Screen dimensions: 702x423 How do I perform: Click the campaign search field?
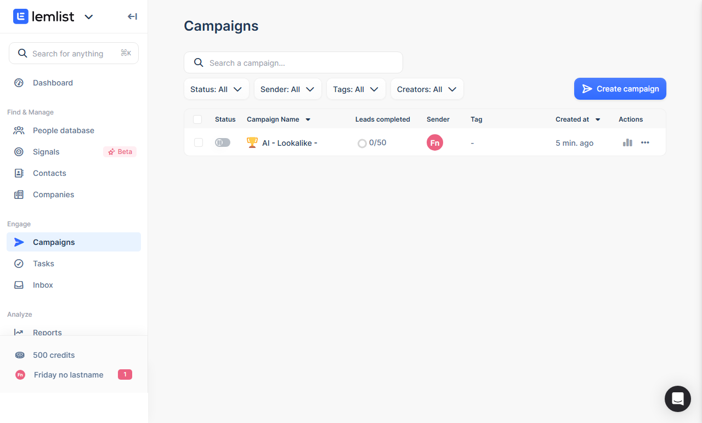[x=293, y=62]
